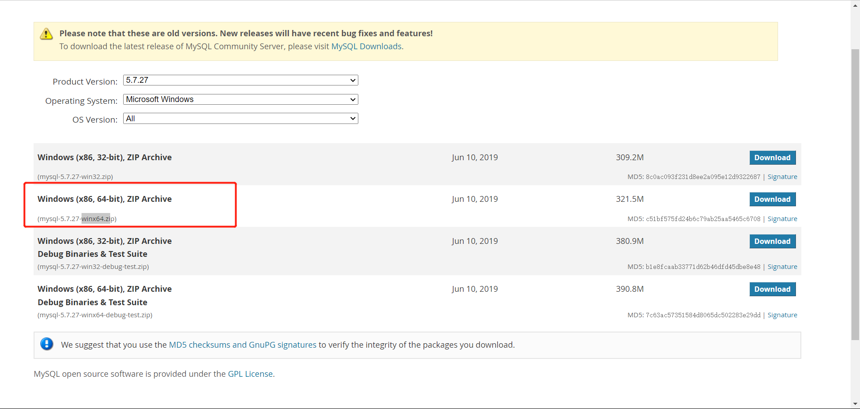Click the 390.8M file size
Image resolution: width=860 pixels, height=409 pixels.
[x=630, y=289]
